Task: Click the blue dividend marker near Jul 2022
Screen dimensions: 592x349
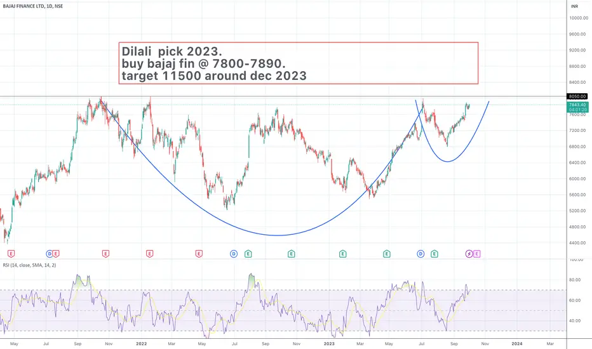Action: point(234,254)
